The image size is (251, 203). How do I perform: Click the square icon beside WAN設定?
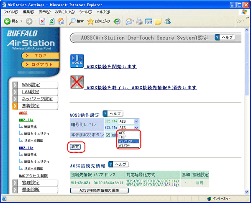pyautogui.click(x=15, y=85)
